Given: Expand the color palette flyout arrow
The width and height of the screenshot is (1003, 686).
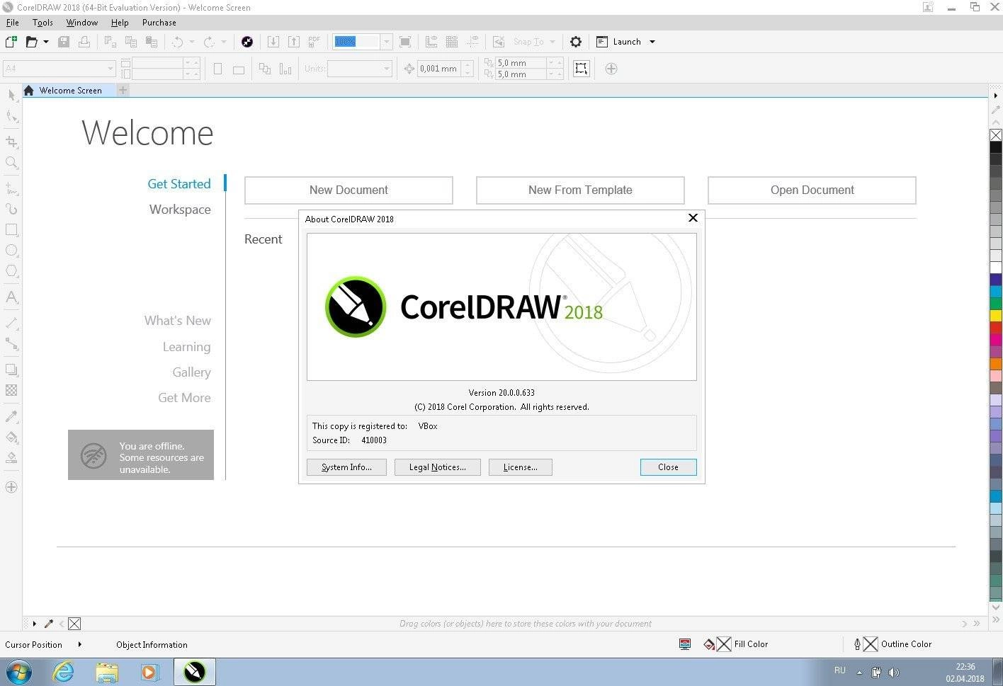Looking at the screenshot, I should pos(996,95).
